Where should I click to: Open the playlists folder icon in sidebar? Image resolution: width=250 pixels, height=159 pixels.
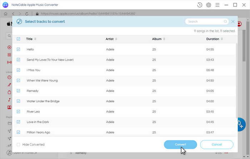click(10, 123)
